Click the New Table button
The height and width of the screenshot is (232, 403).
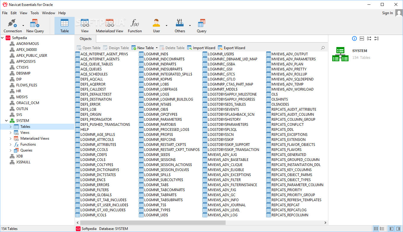(x=143, y=48)
